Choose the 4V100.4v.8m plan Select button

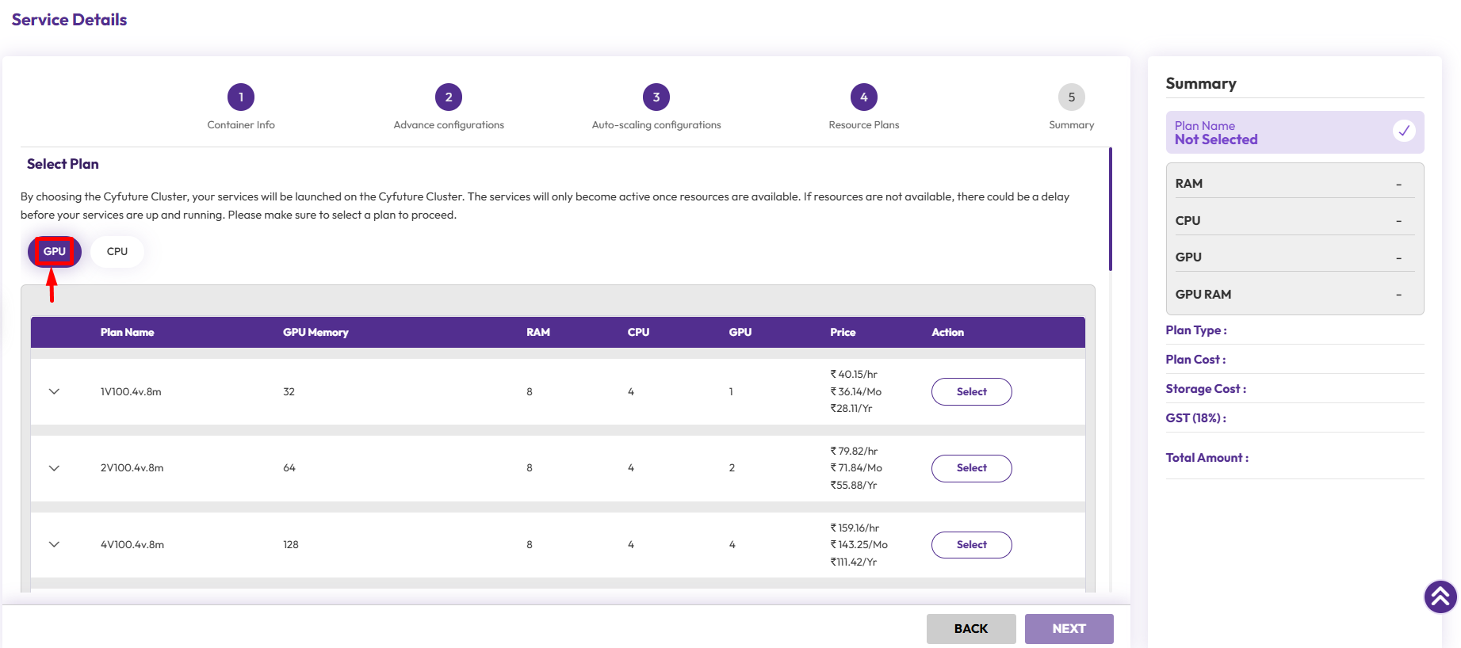pos(971,545)
